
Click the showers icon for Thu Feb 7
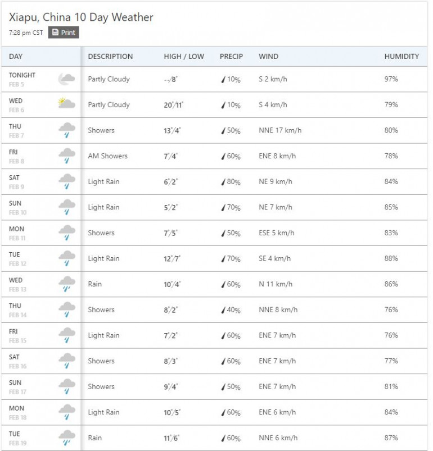coord(67,130)
